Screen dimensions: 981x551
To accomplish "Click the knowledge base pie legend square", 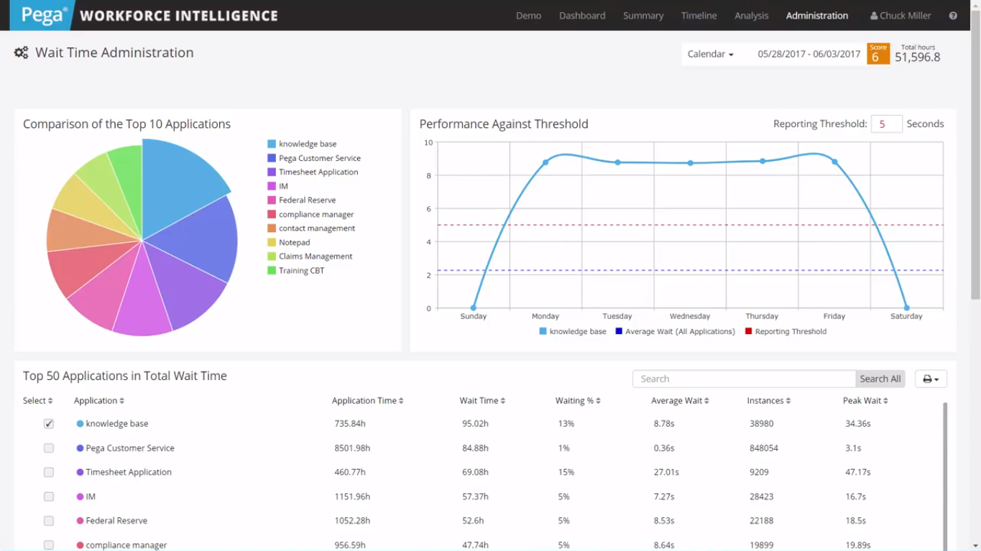I will pyautogui.click(x=272, y=144).
